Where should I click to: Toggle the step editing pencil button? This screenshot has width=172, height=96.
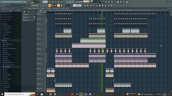click(x=56, y=5)
